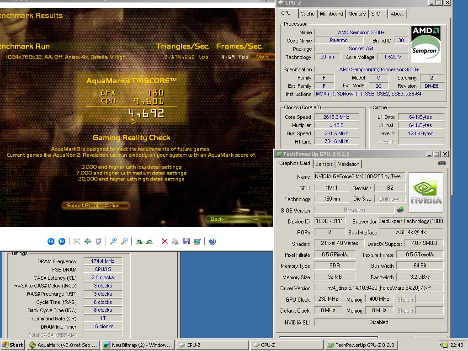Open the Sensors tab in GPU-Z
The height and width of the screenshot is (351, 468).
click(x=324, y=164)
